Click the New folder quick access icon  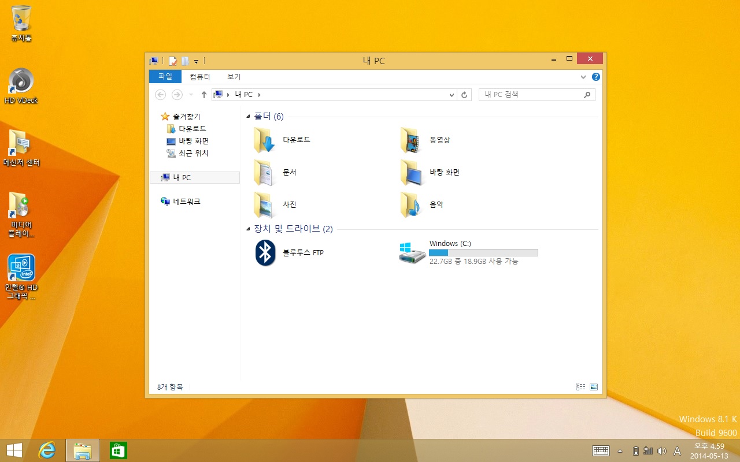[x=185, y=61]
